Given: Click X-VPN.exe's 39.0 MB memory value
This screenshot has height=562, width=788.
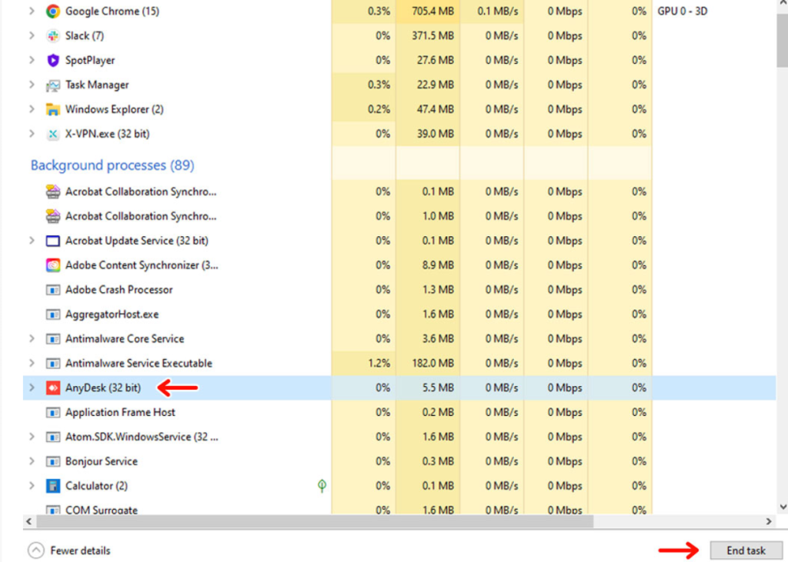Looking at the screenshot, I should coord(436,134).
